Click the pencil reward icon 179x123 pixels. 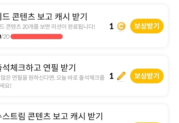121,76
